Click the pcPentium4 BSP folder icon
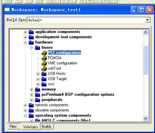Screen dimensions: 155x133 coord(37,95)
